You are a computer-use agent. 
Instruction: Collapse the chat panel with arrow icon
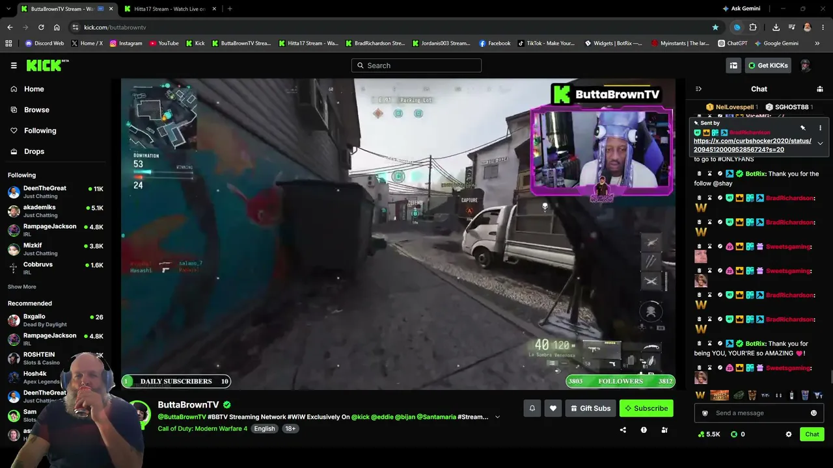pos(698,89)
